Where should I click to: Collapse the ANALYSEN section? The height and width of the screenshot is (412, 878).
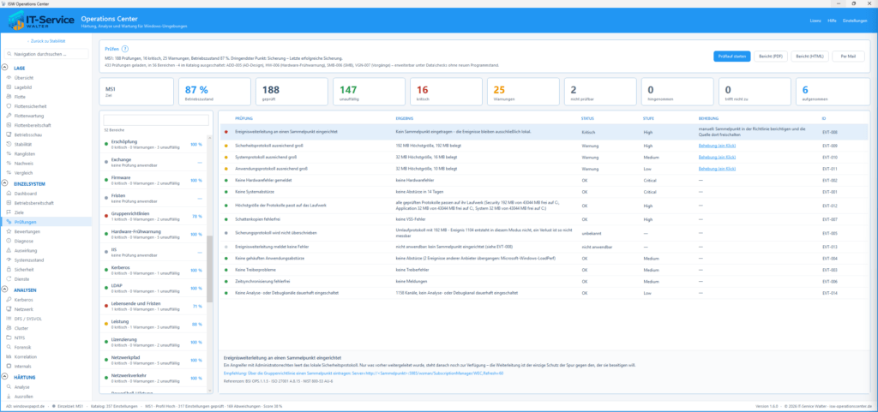[6, 290]
